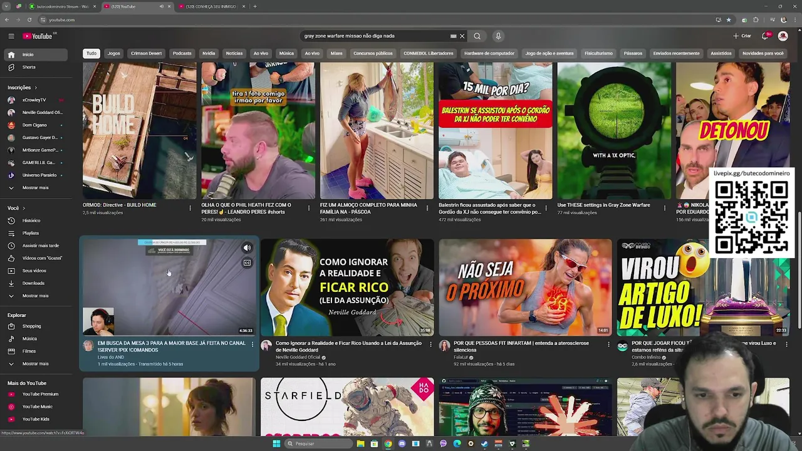Start voice search with the microphone
This screenshot has width=802, height=451.
point(498,36)
